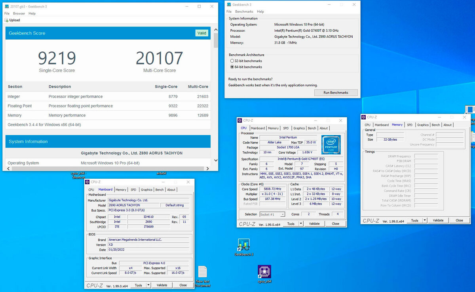
Task: Click the Integer row in results table
Action: 108,96
